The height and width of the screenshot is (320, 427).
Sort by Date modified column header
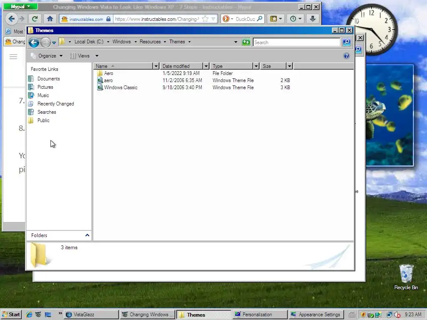[182, 66]
